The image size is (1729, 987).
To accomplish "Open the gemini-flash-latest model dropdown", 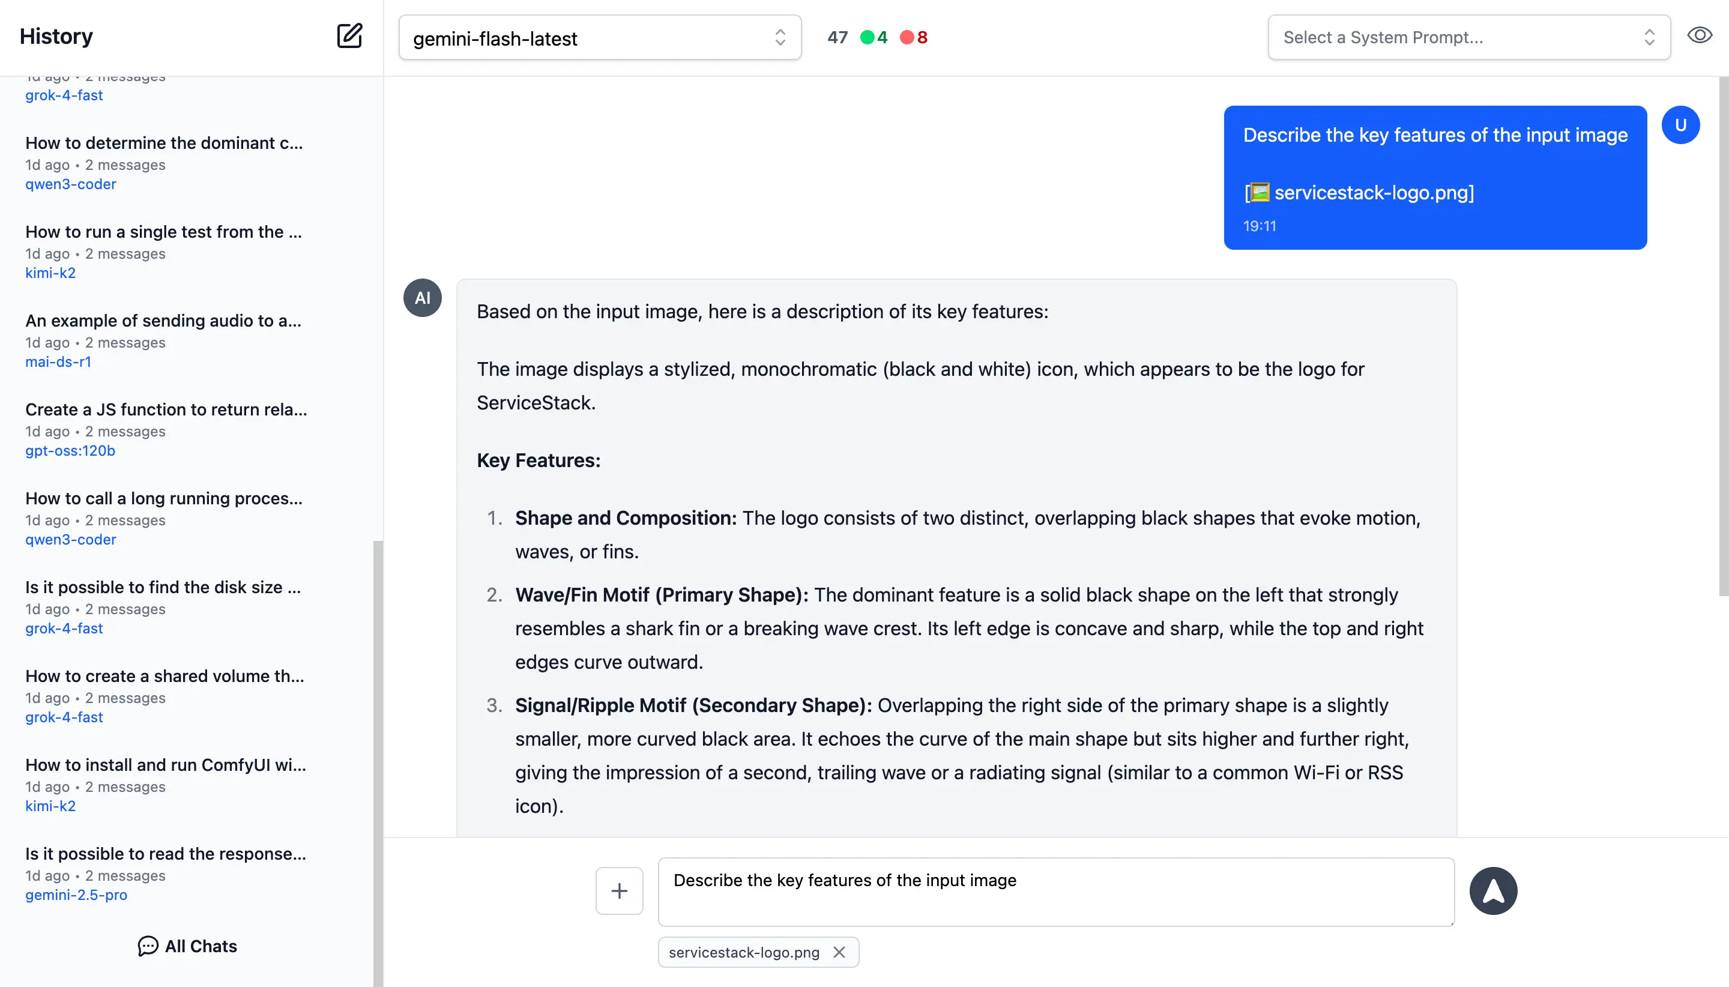I will tap(600, 37).
